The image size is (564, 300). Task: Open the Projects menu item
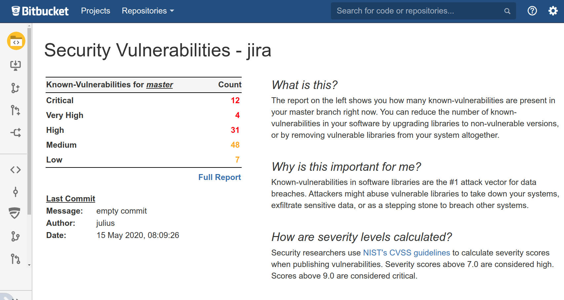coord(96,11)
